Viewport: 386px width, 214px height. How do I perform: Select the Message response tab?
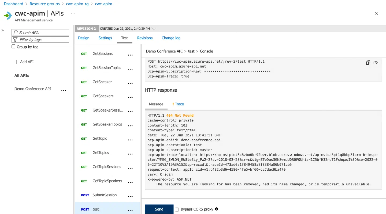[x=156, y=104]
